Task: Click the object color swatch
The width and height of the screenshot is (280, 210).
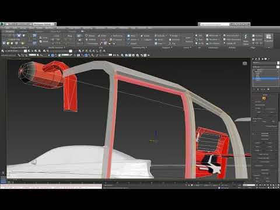Action: point(278,63)
